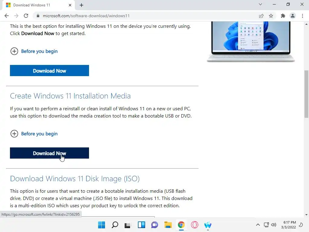This screenshot has width=309, height=232.
Task: Click Create Windows 11 Installation Media heading
Action: [70, 96]
